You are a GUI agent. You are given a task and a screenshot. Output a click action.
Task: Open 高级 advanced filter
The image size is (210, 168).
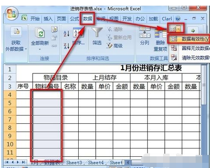[x=114, y=46]
